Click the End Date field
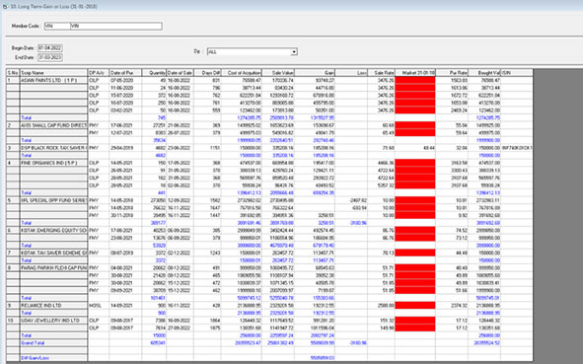583x364 pixels. pos(50,57)
